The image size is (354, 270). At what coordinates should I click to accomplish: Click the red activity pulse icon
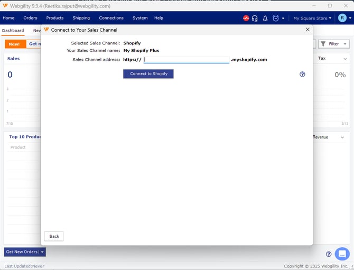click(246, 18)
